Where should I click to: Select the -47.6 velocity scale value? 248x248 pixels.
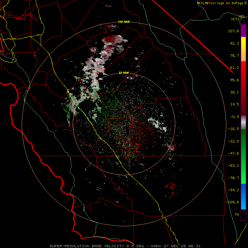pos(233,153)
